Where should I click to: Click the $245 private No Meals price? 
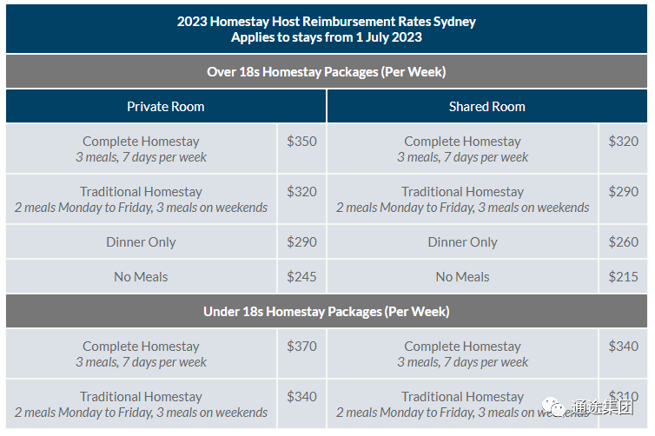point(301,276)
